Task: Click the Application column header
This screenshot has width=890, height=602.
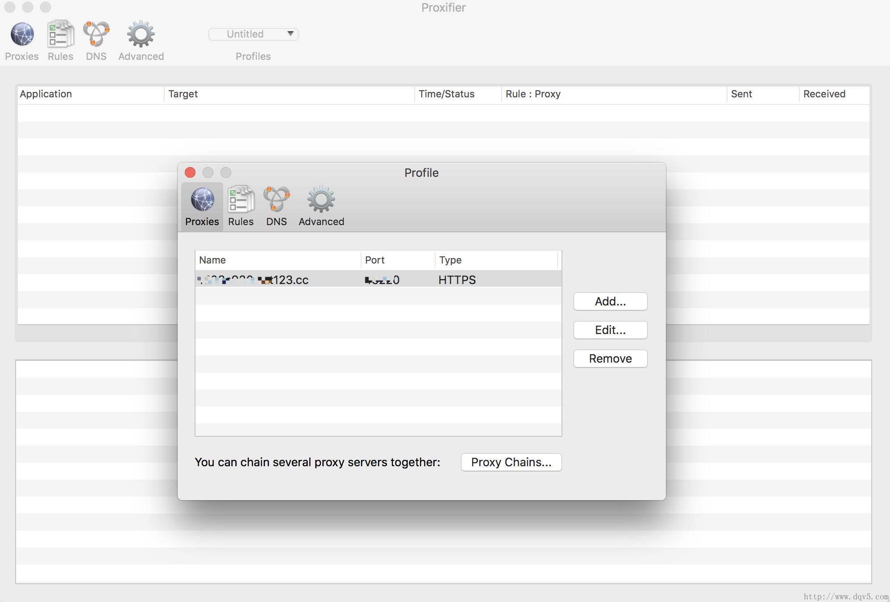Action: click(91, 94)
